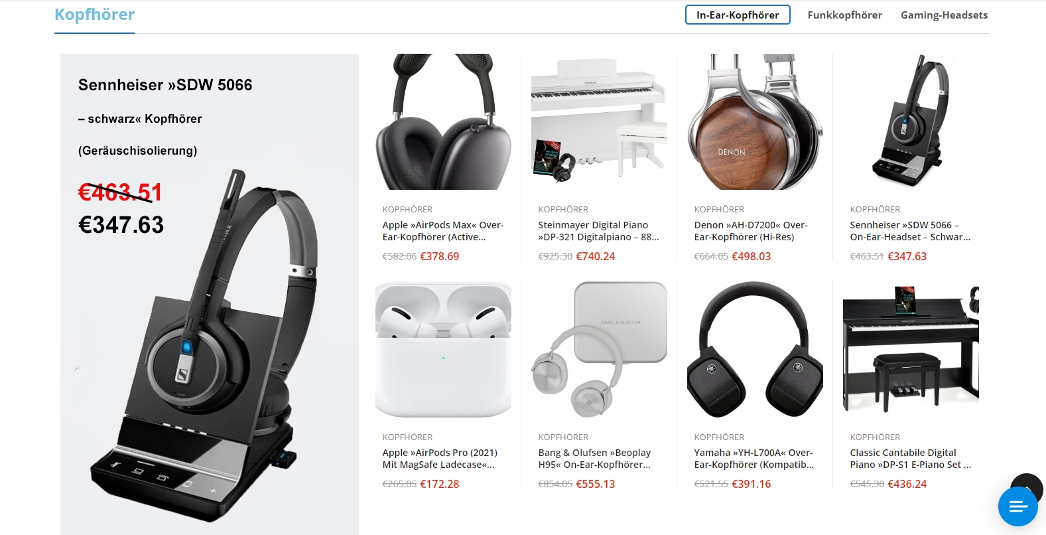This screenshot has height=535, width=1046.
Task: Open the Yamaha YH-L700A headphone thumbnail
Action: (755, 349)
